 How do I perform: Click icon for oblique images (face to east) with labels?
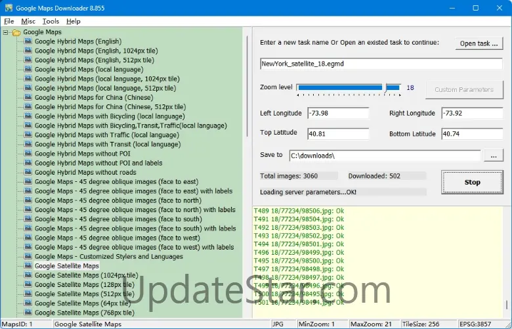28,191
